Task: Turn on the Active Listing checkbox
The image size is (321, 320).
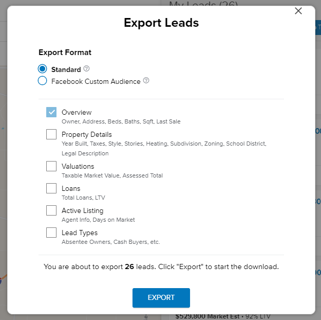Action: pyautogui.click(x=51, y=210)
